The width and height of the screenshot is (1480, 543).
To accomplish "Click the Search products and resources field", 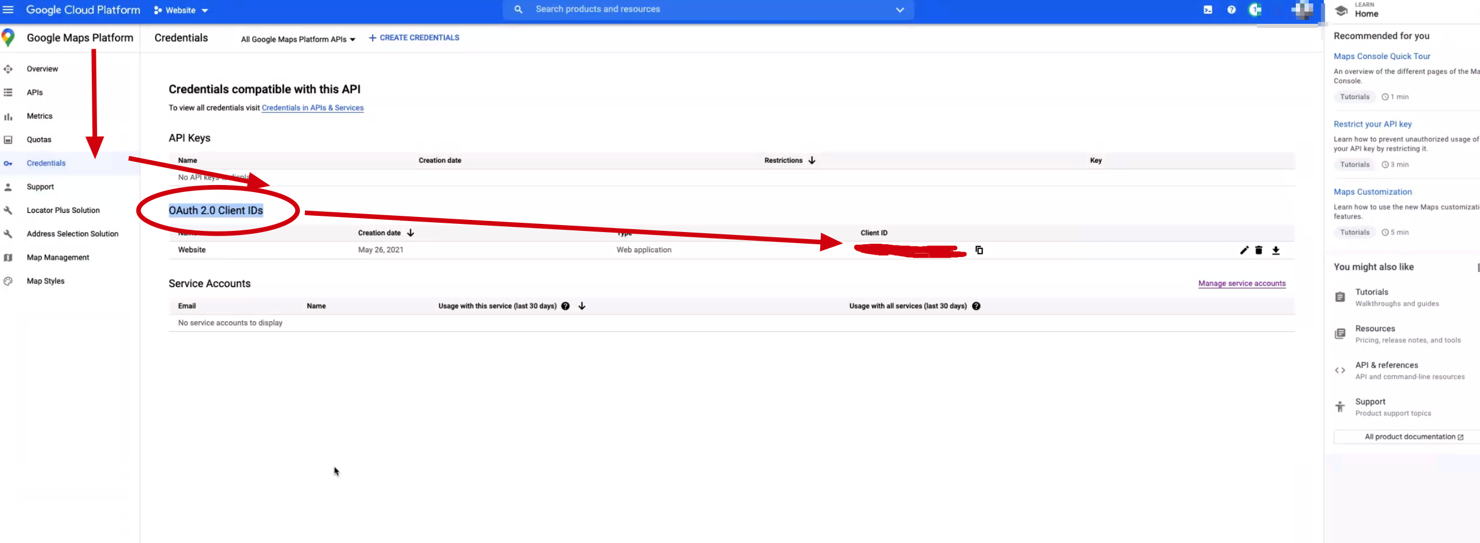I will point(639,9).
